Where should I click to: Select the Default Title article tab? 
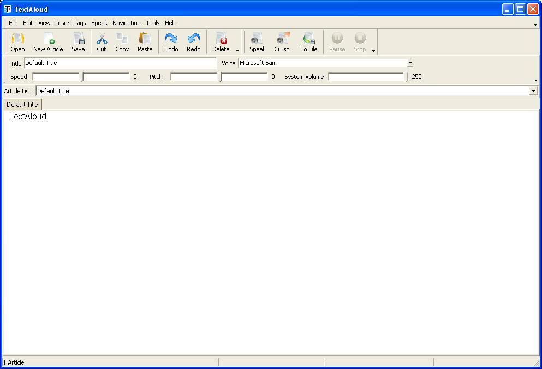coord(22,104)
